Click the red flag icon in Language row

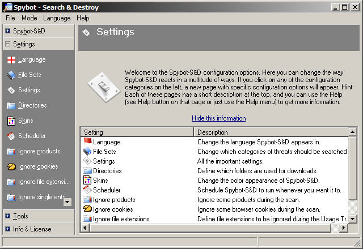(x=87, y=141)
